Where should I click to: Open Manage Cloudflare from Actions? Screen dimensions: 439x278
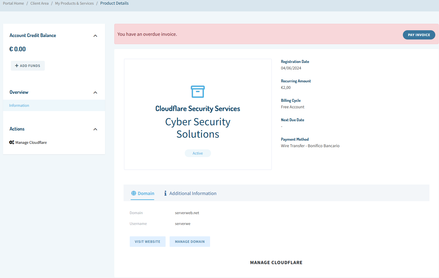point(31,143)
